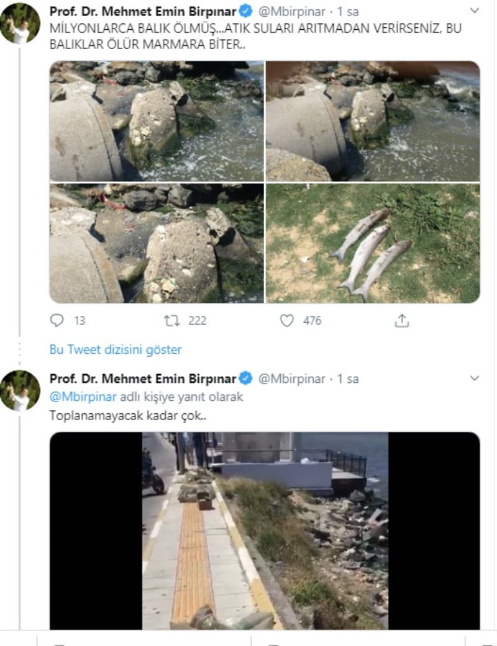The image size is (497, 646).
Task: Play the sidewalk video in the reply tweet
Action: [265, 531]
